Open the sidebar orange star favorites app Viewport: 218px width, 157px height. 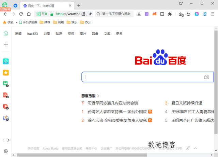(6, 73)
